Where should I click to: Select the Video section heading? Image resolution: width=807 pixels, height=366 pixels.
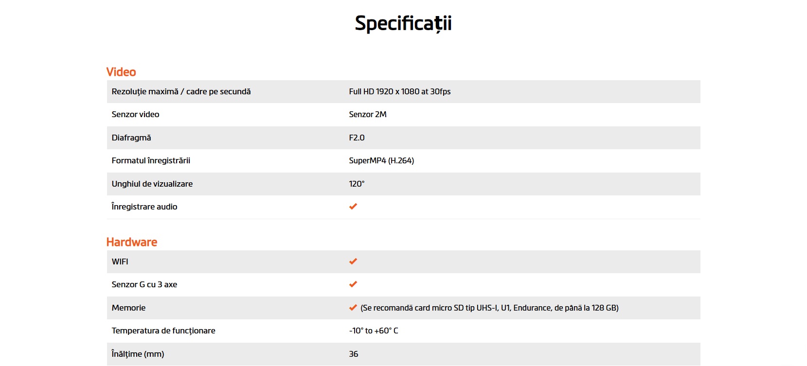tap(121, 72)
